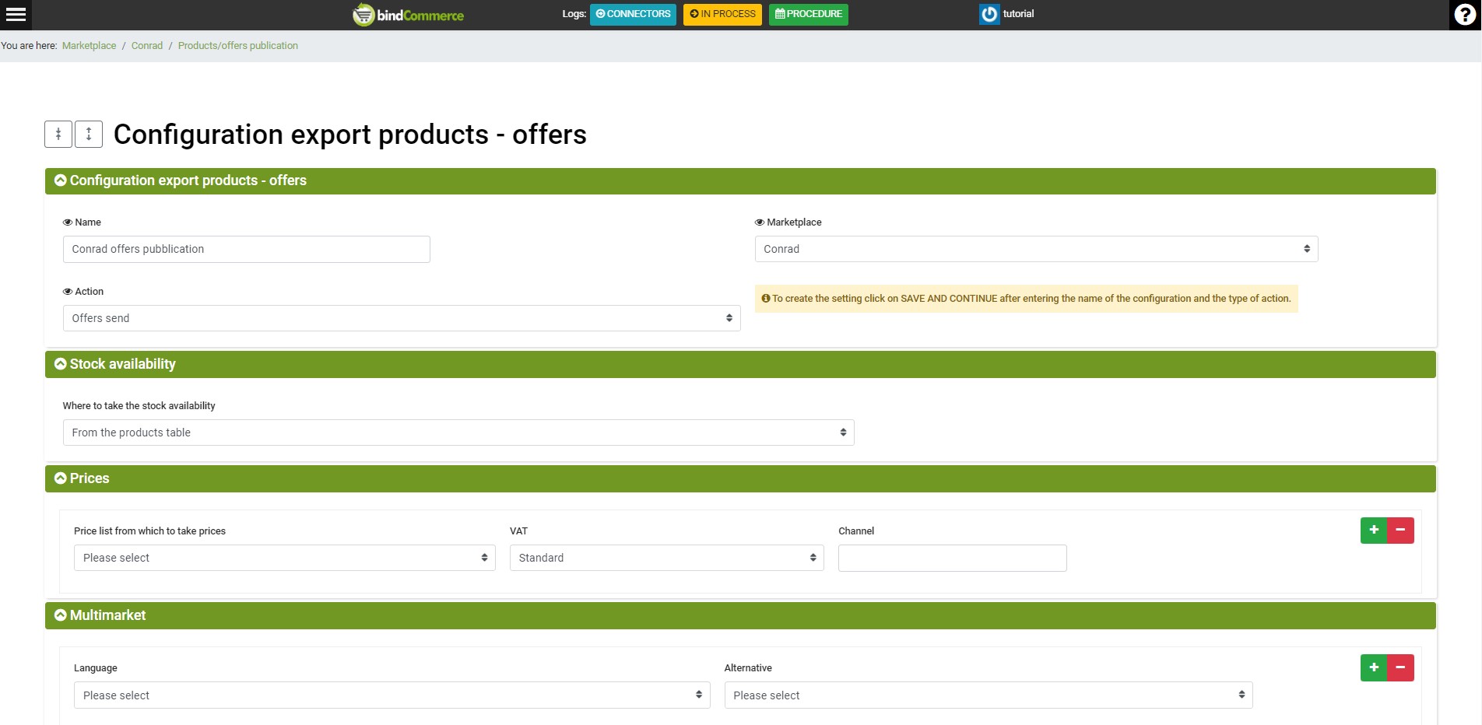Add a new price row with plus
This screenshot has width=1482, height=725.
[1374, 531]
